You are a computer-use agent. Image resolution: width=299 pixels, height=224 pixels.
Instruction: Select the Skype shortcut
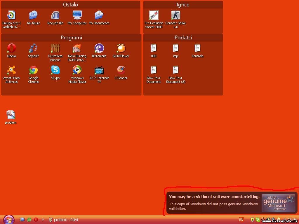55,72
